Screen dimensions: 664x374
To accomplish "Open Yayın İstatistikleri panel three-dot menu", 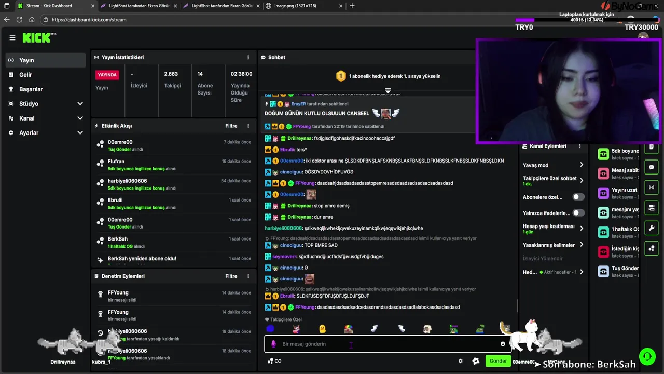I will coord(248,57).
